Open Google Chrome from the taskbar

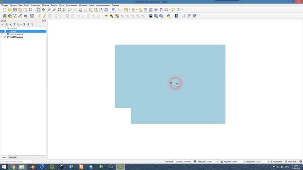point(13,167)
